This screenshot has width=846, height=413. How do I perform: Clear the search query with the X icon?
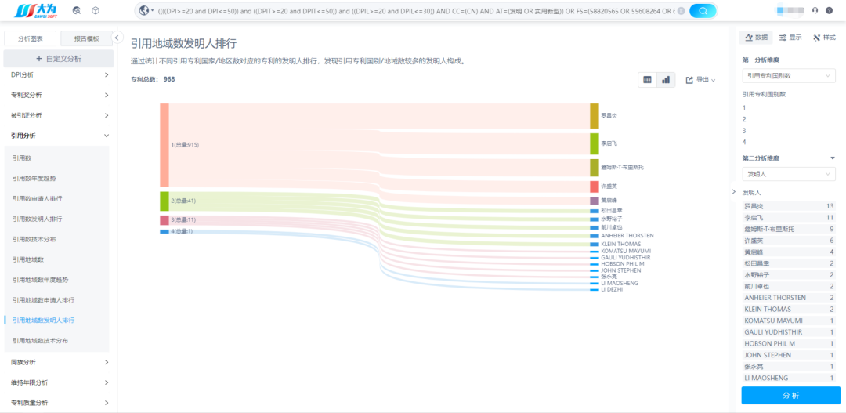[x=681, y=11]
